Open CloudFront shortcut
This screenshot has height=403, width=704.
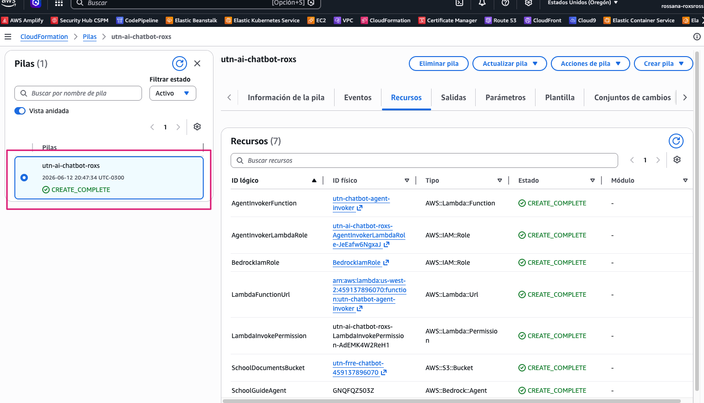[543, 20]
